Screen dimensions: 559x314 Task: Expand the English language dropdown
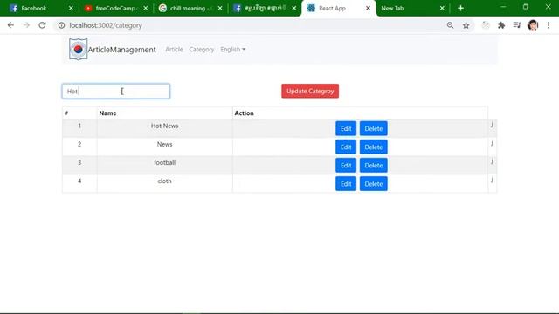[233, 50]
